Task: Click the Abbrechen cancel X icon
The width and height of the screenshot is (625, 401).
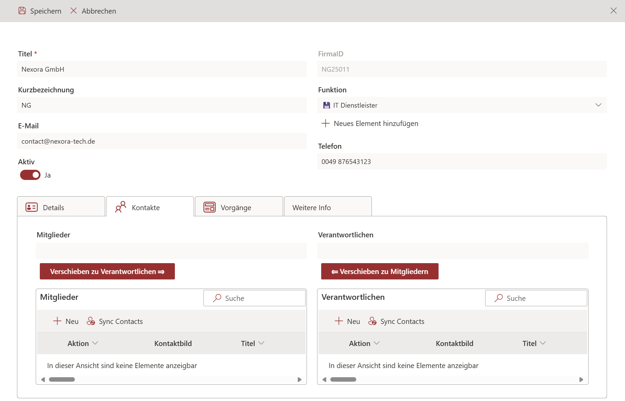Action: [x=73, y=11]
